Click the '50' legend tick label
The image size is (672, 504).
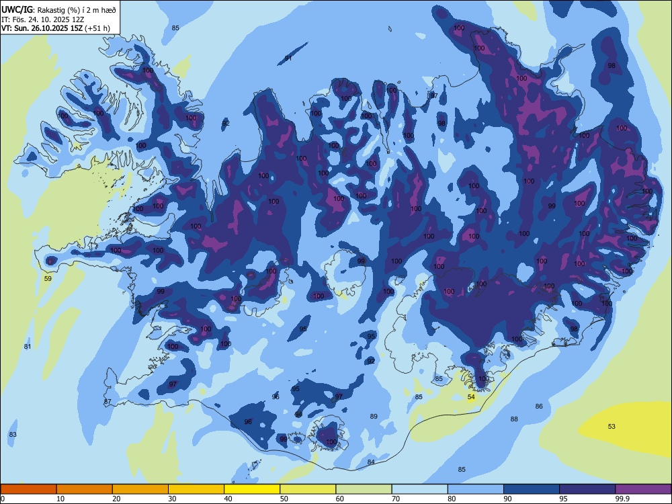tap(284, 499)
